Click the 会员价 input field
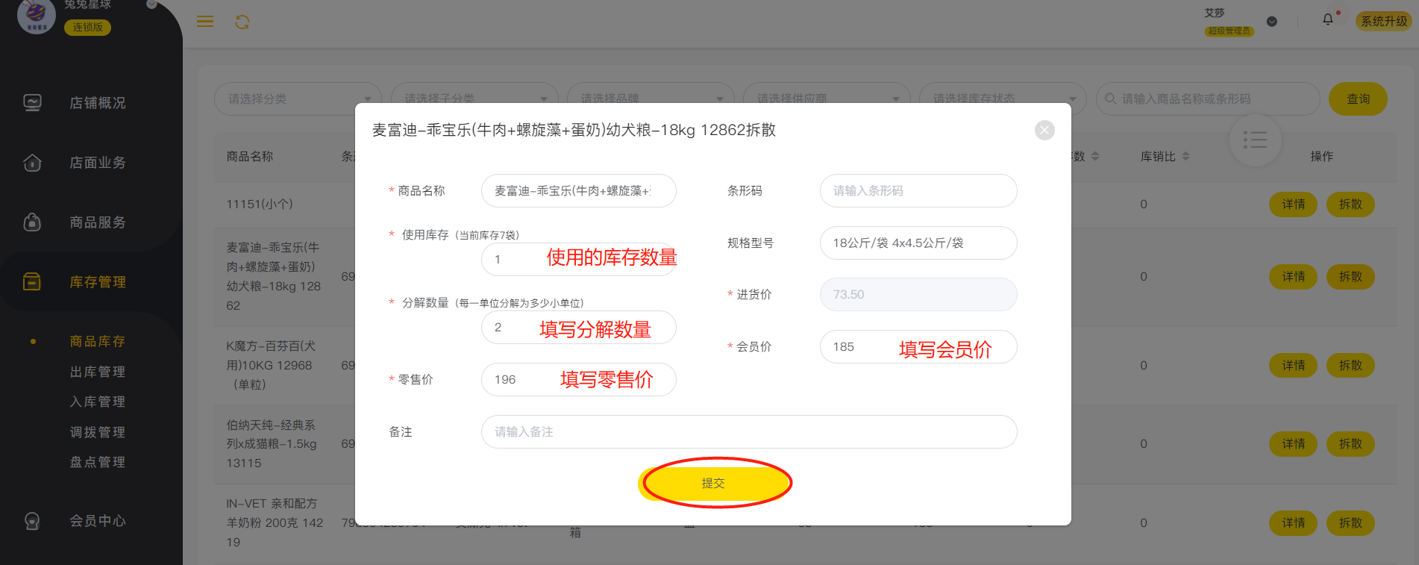The image size is (1419, 565). point(918,346)
